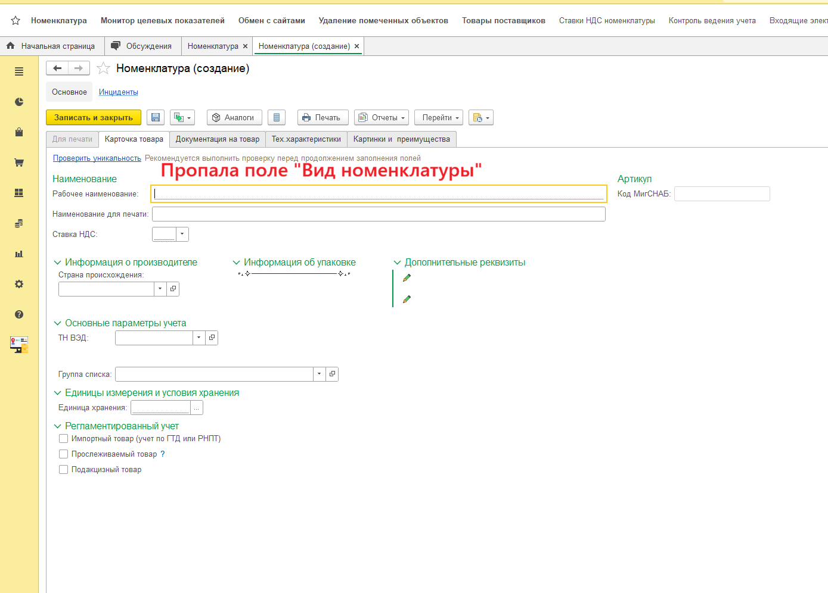Tick the Прослеживаемый товар checkbox
This screenshot has height=593, width=828.
tap(64, 454)
